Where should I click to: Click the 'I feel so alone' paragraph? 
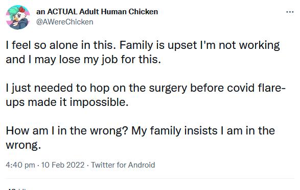click(x=143, y=52)
